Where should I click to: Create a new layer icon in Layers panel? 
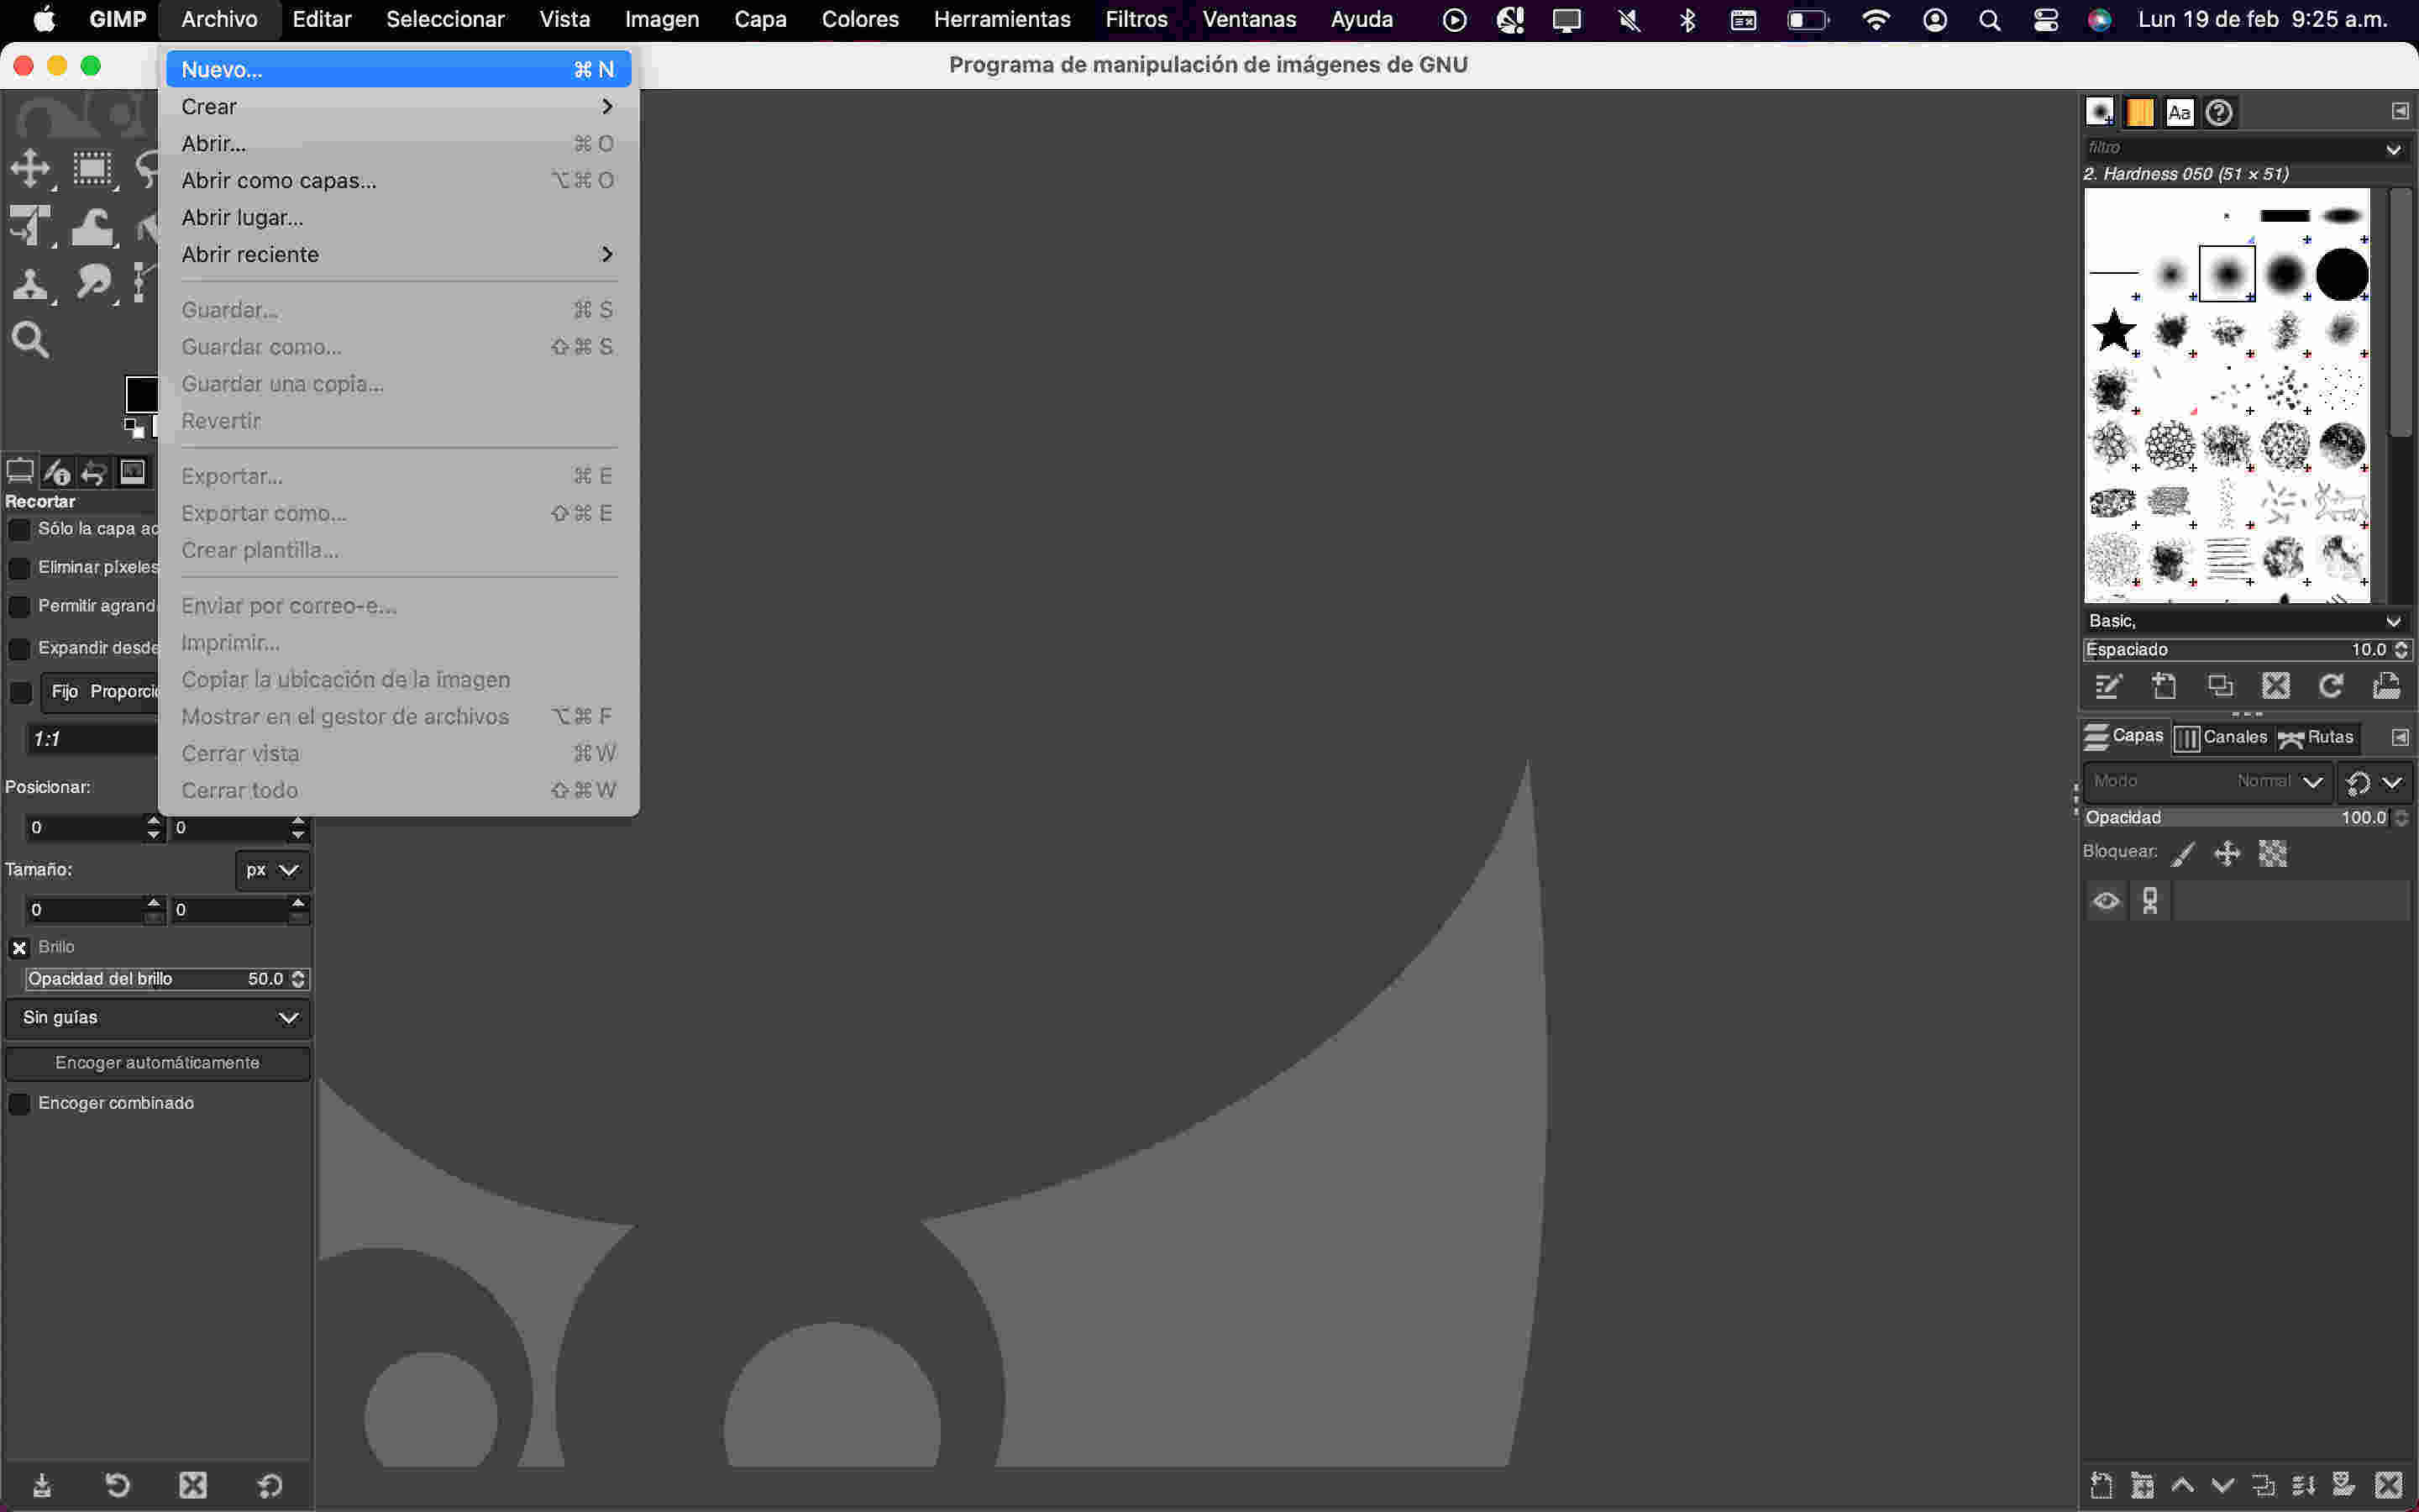2102,1485
